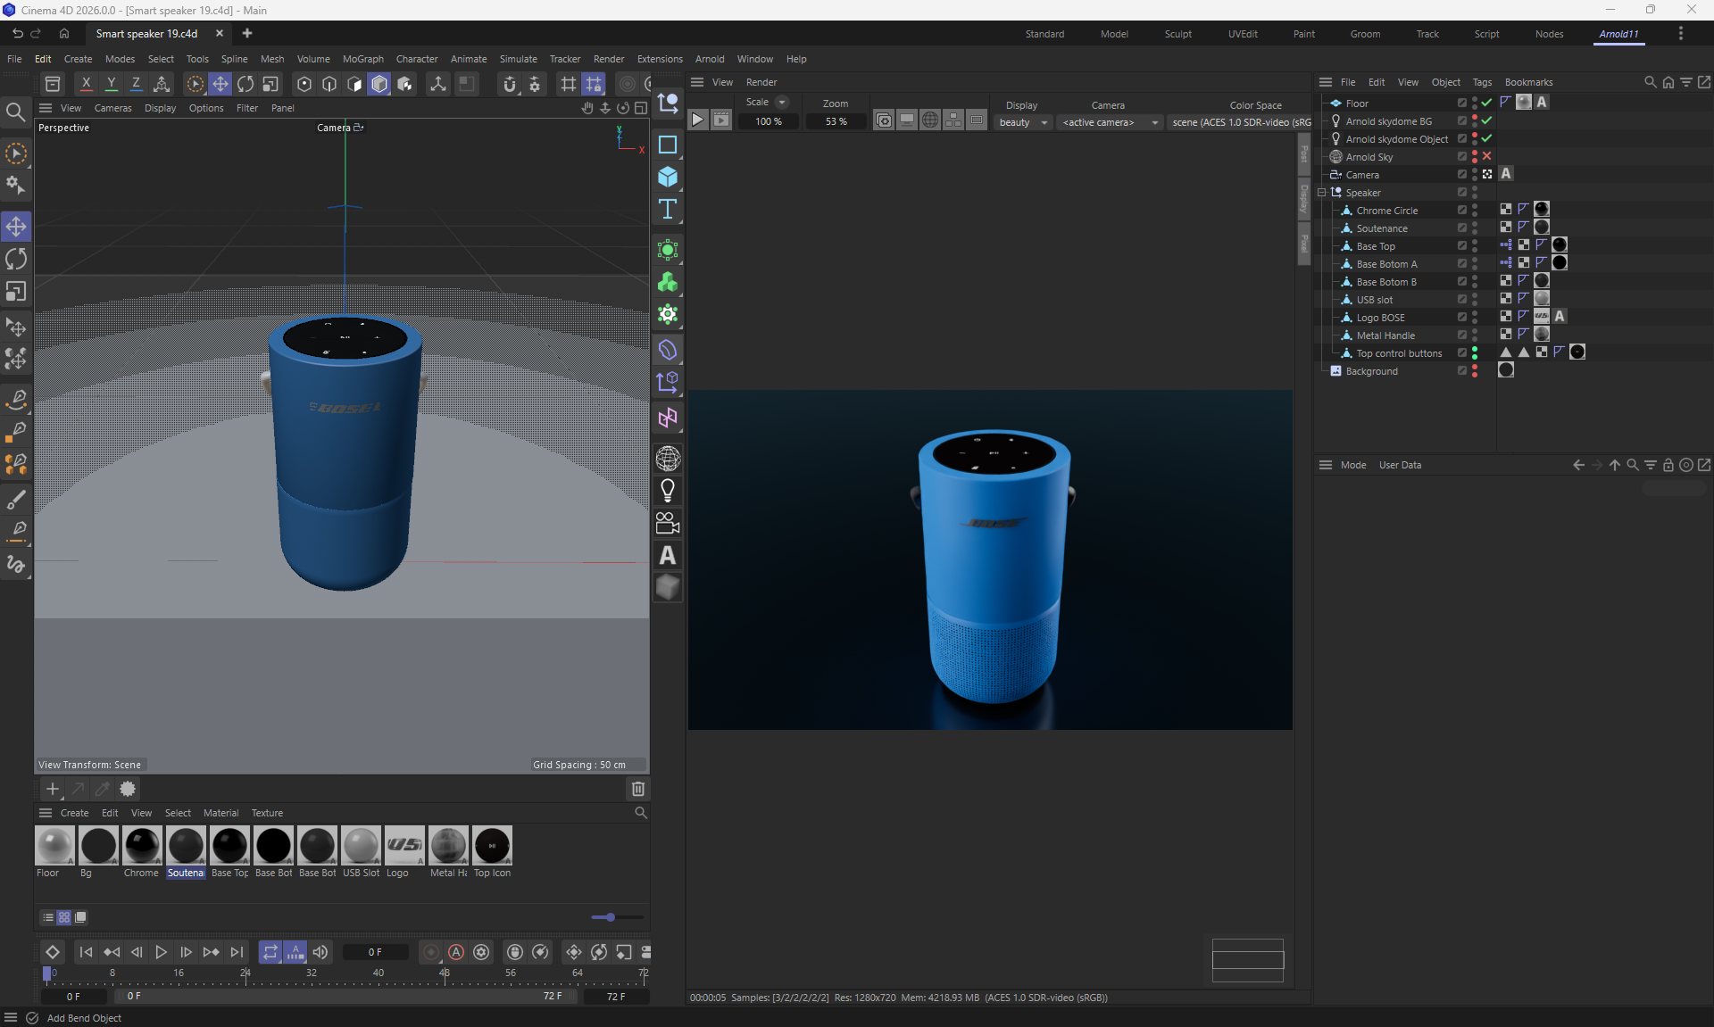Click the Cube primitive icon
Viewport: 1714px width, 1027px height.
pyautogui.click(x=667, y=177)
